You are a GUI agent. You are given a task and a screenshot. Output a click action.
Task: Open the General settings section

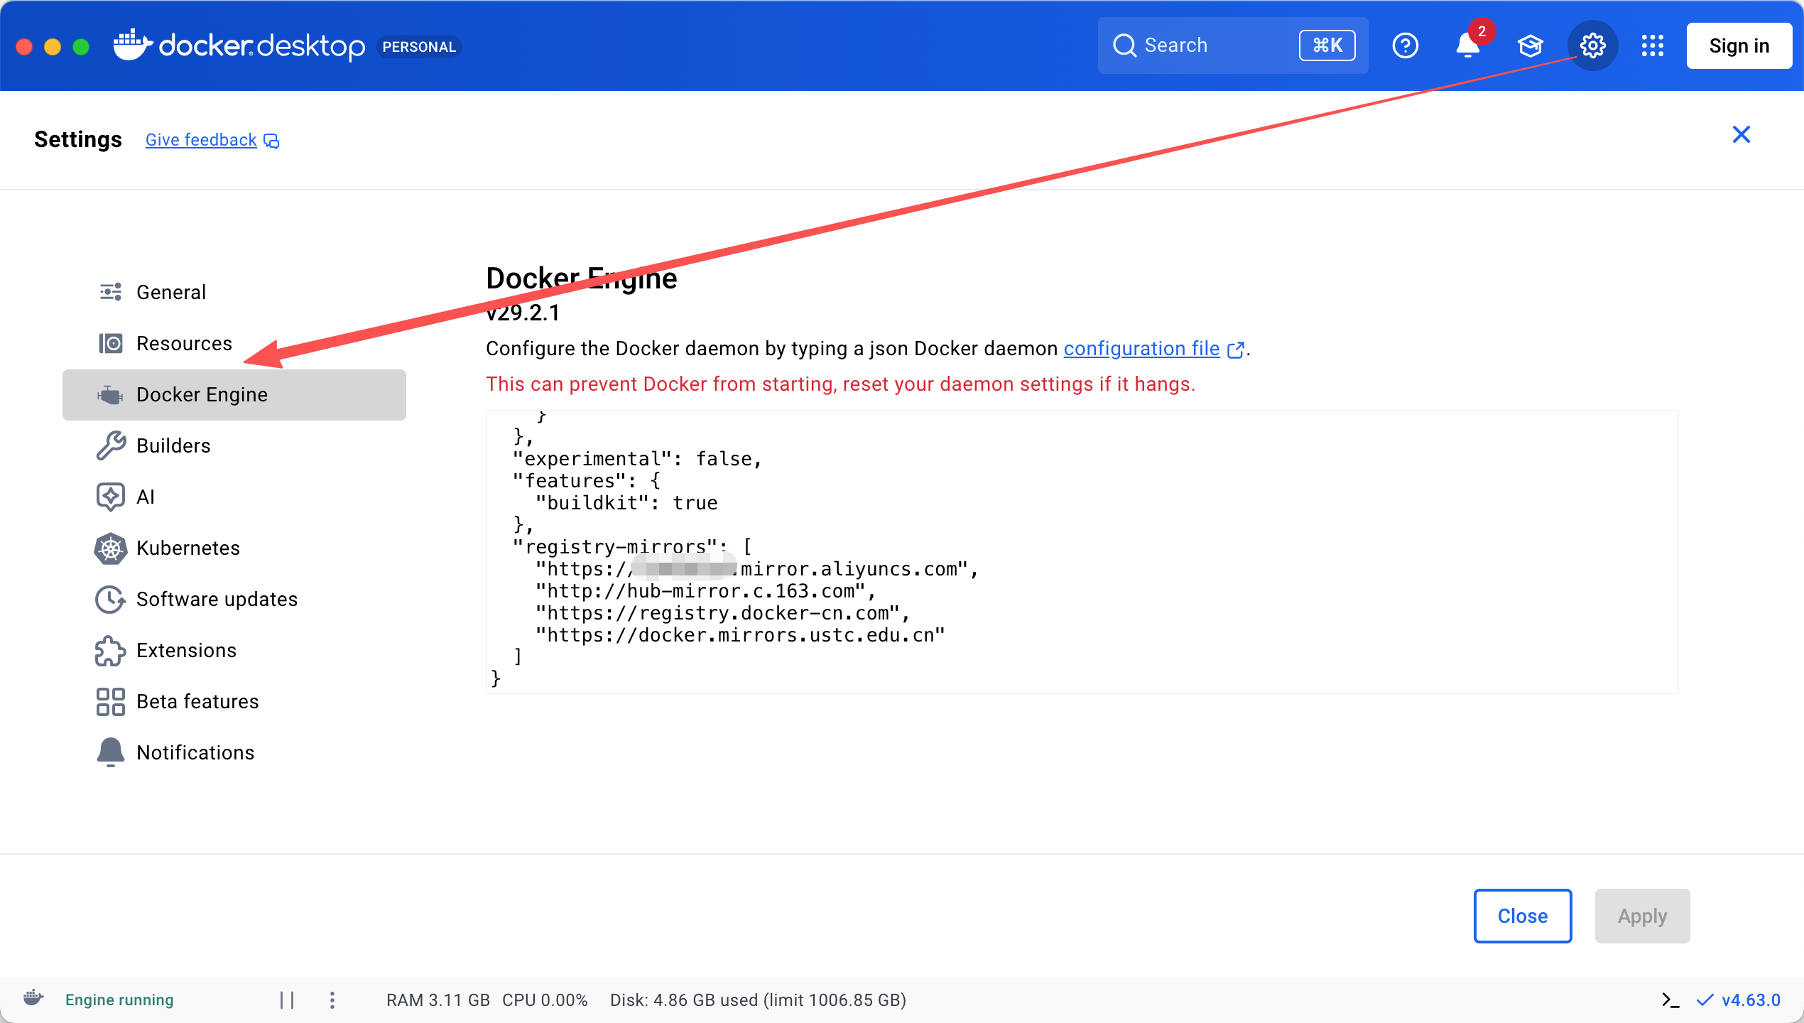point(234,292)
